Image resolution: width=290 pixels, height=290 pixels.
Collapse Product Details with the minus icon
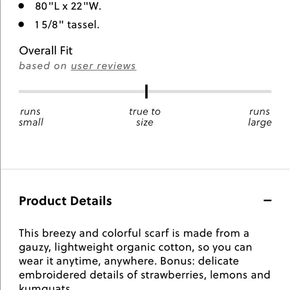[x=267, y=200]
